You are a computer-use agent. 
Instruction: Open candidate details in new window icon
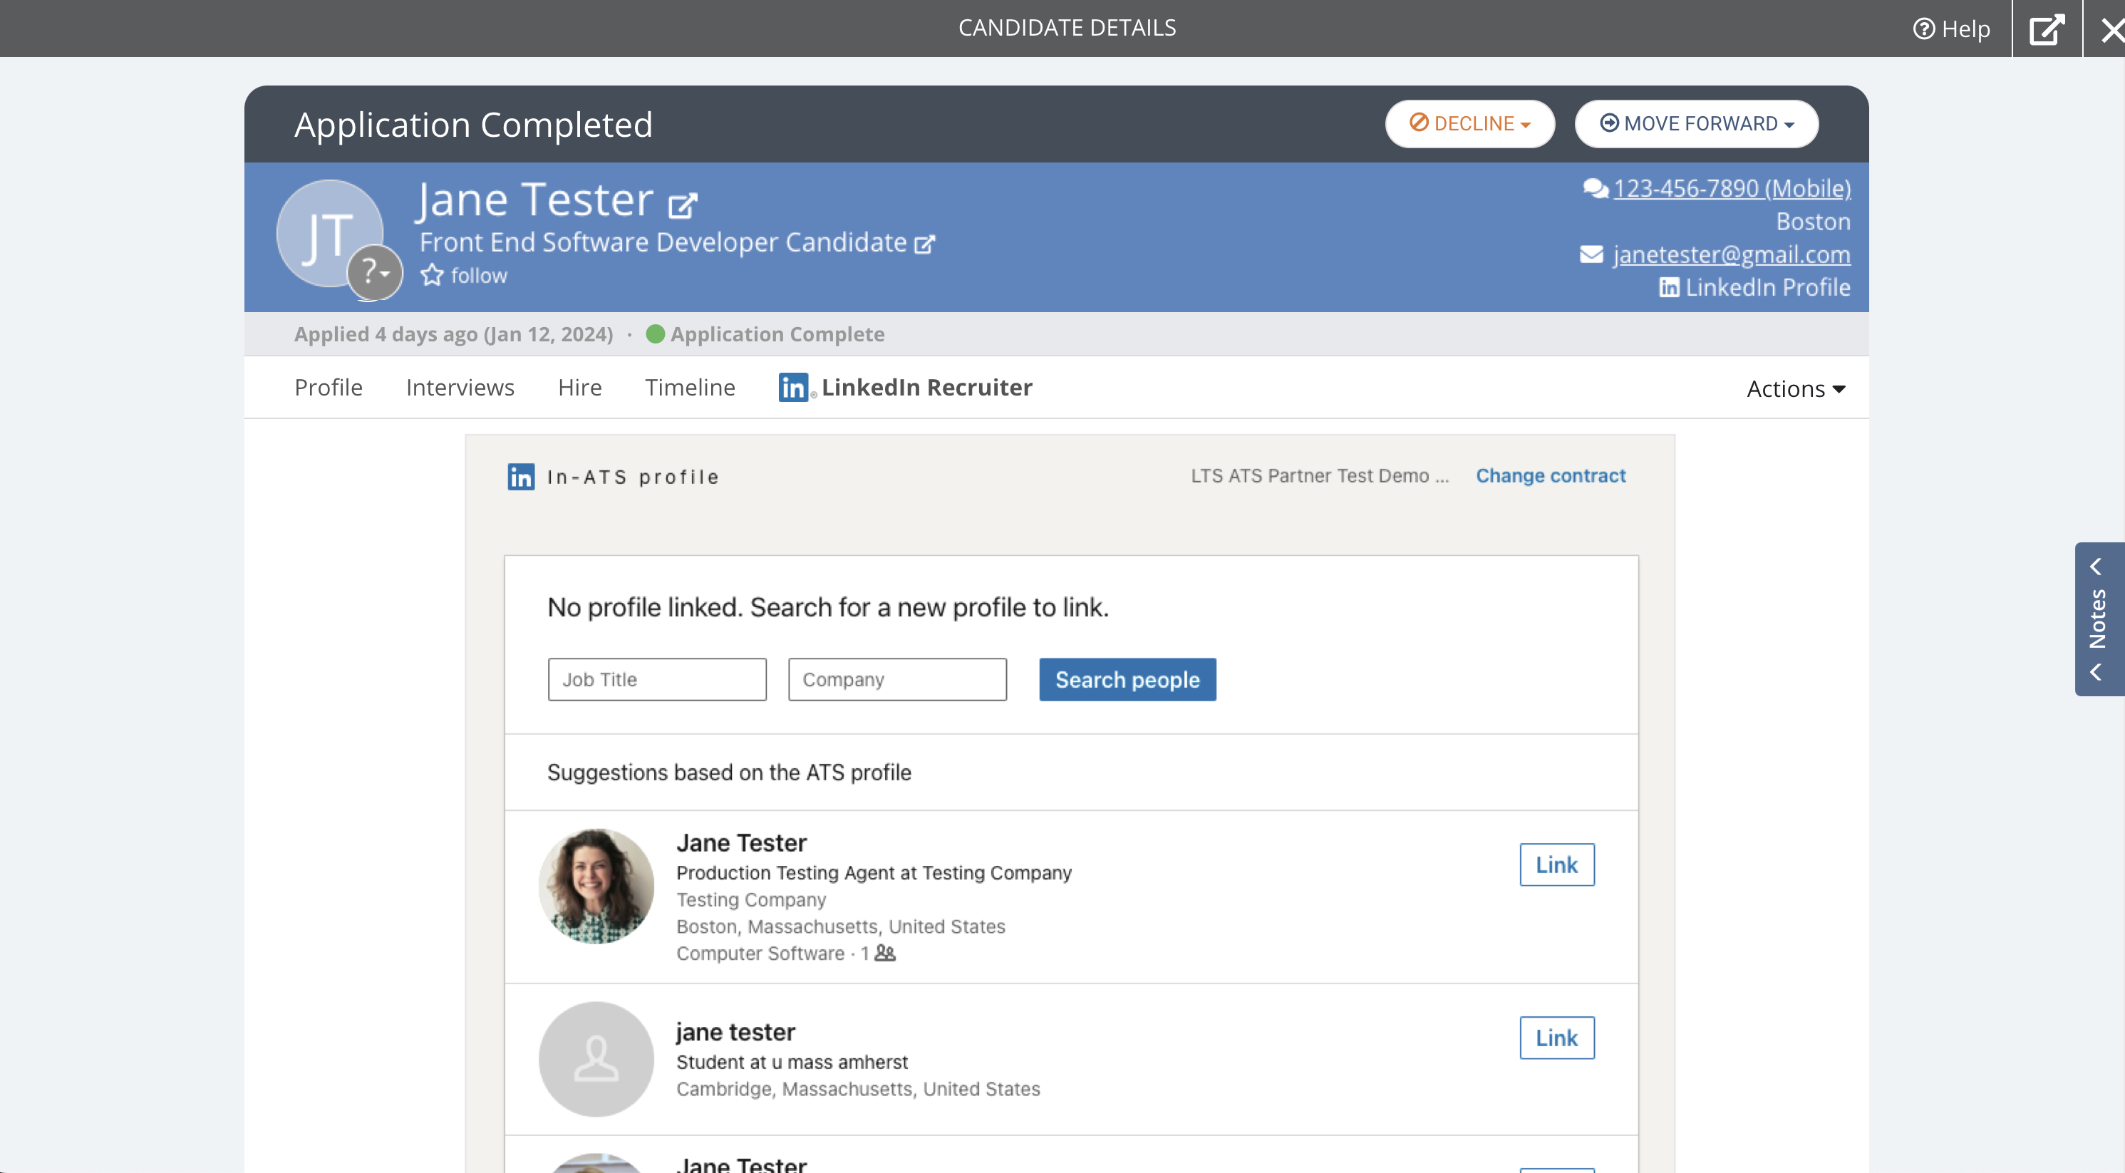coord(2047,29)
